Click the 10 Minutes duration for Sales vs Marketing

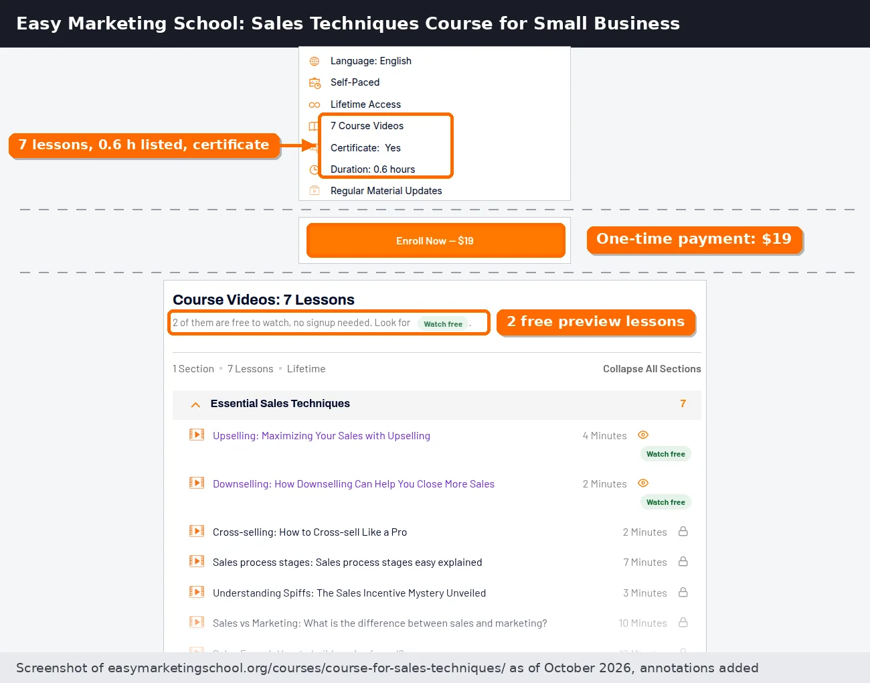coord(642,623)
